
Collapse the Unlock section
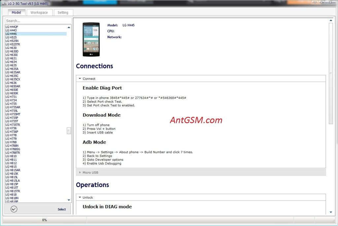point(80,198)
